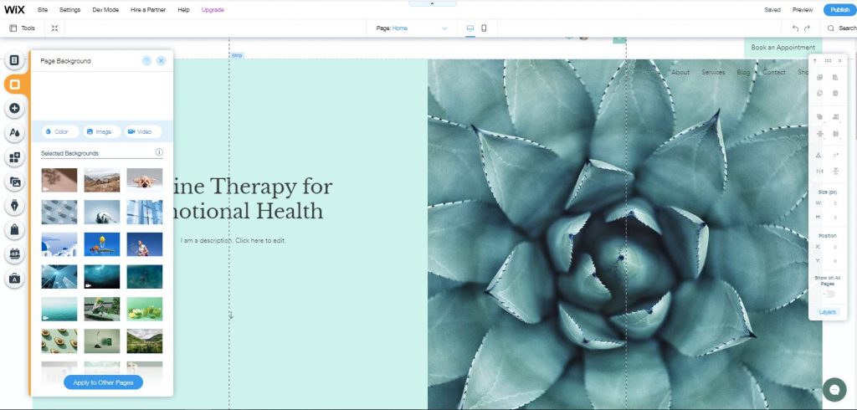Open Page Background help question icon
This screenshot has width=857, height=410.
tap(146, 61)
